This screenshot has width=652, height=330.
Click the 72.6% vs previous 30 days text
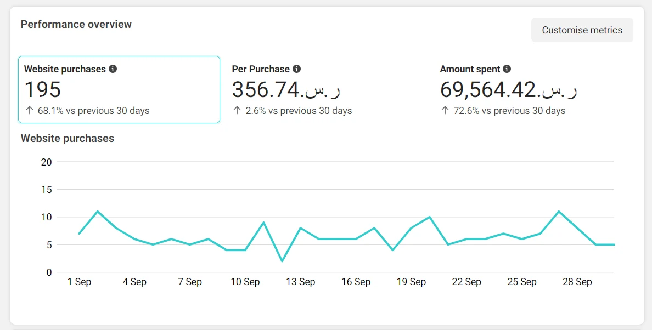509,111
